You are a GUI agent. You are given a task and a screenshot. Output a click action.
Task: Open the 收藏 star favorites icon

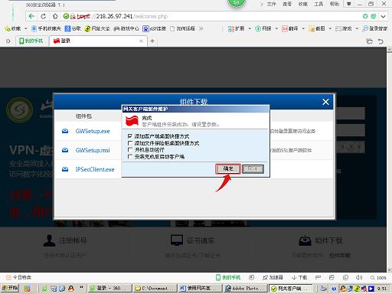[8, 28]
